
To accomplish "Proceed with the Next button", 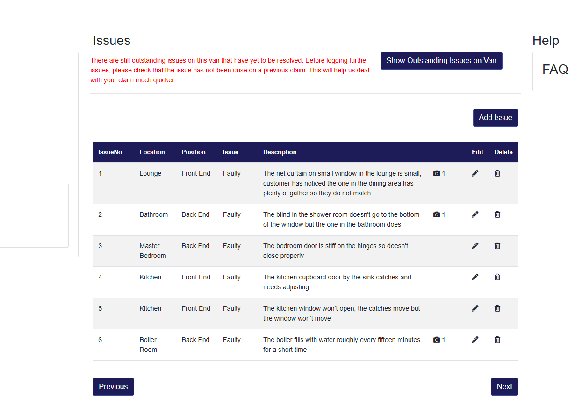I will (504, 387).
